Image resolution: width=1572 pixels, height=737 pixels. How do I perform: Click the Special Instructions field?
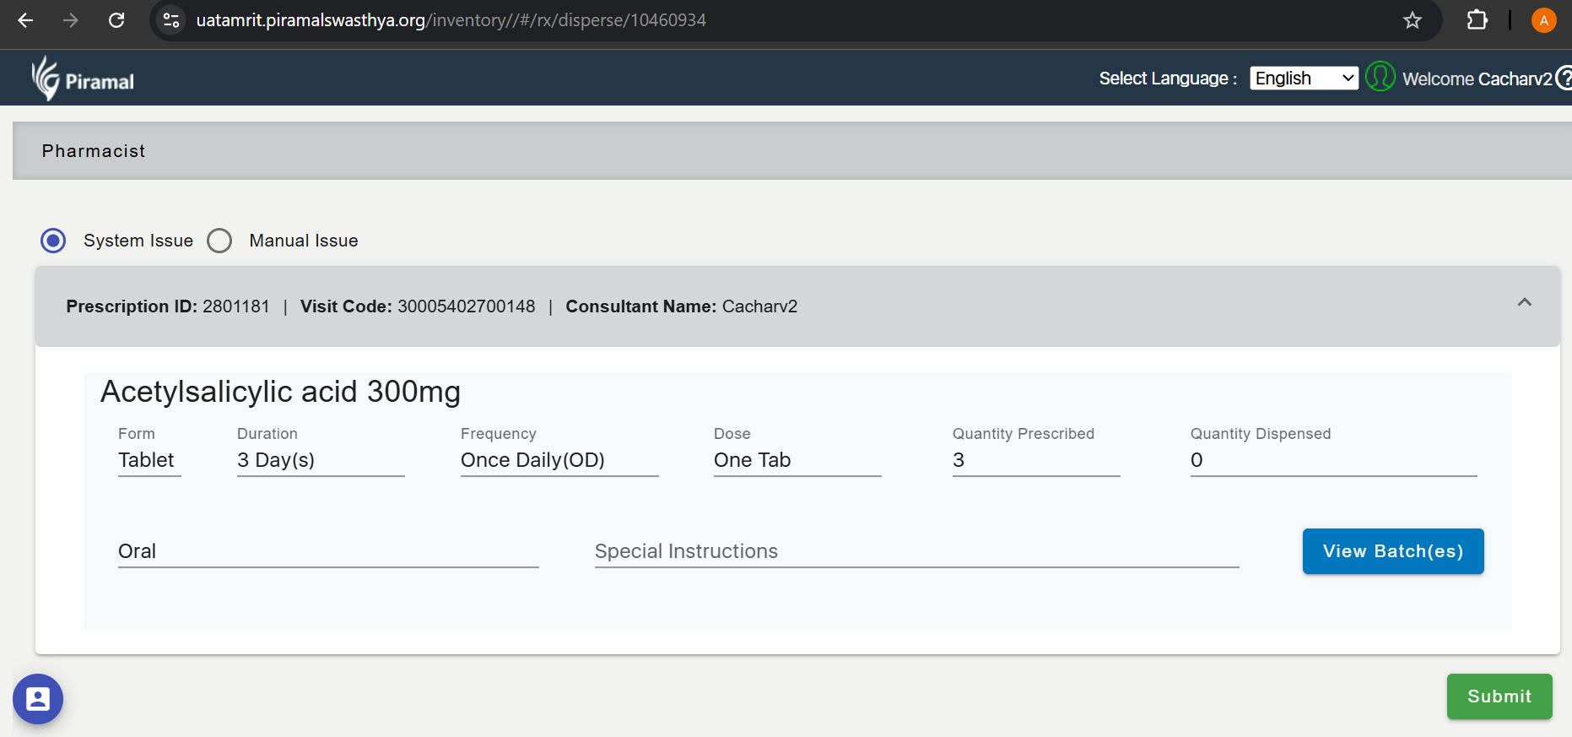(916, 551)
